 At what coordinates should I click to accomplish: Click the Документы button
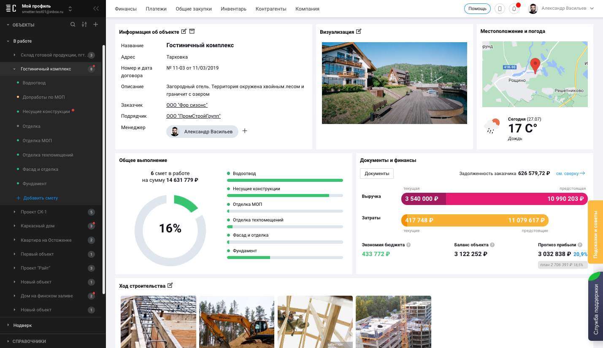(x=377, y=173)
